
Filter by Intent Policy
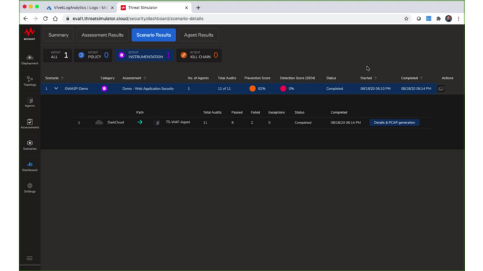click(x=93, y=55)
